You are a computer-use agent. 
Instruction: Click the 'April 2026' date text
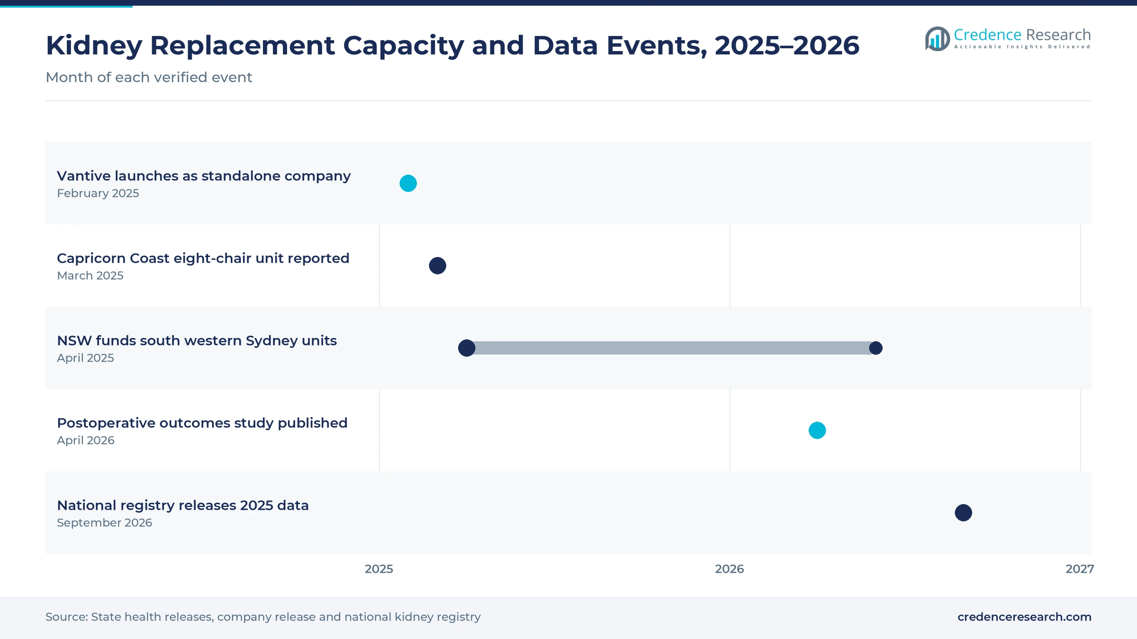(x=86, y=440)
